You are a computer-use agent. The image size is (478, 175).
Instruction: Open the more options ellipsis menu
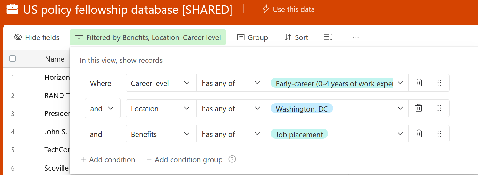(x=356, y=37)
